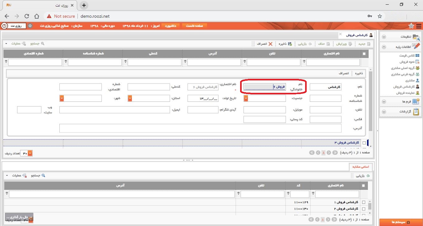Toggle the select-all checkbox in the top grid header
Viewport: 423px width, 226px height.
tap(364, 54)
